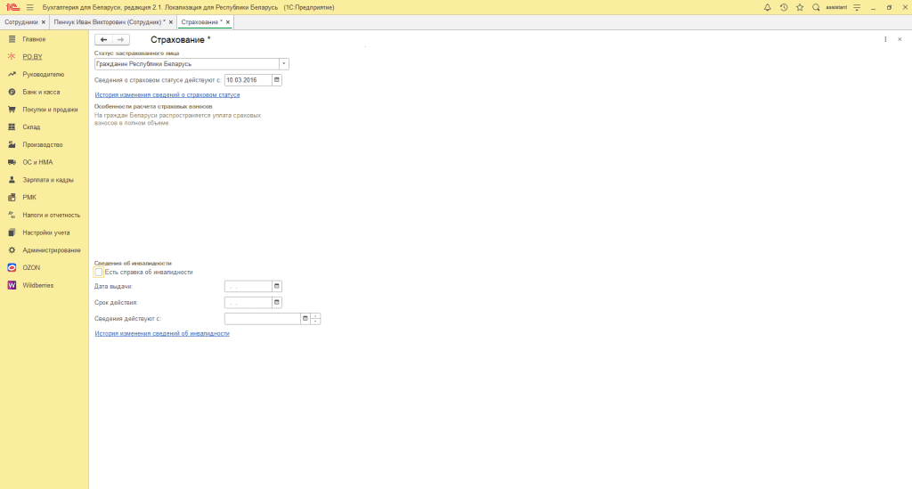Open История изменения сведений об инвалидности
The height and width of the screenshot is (489, 912).
coord(162,334)
